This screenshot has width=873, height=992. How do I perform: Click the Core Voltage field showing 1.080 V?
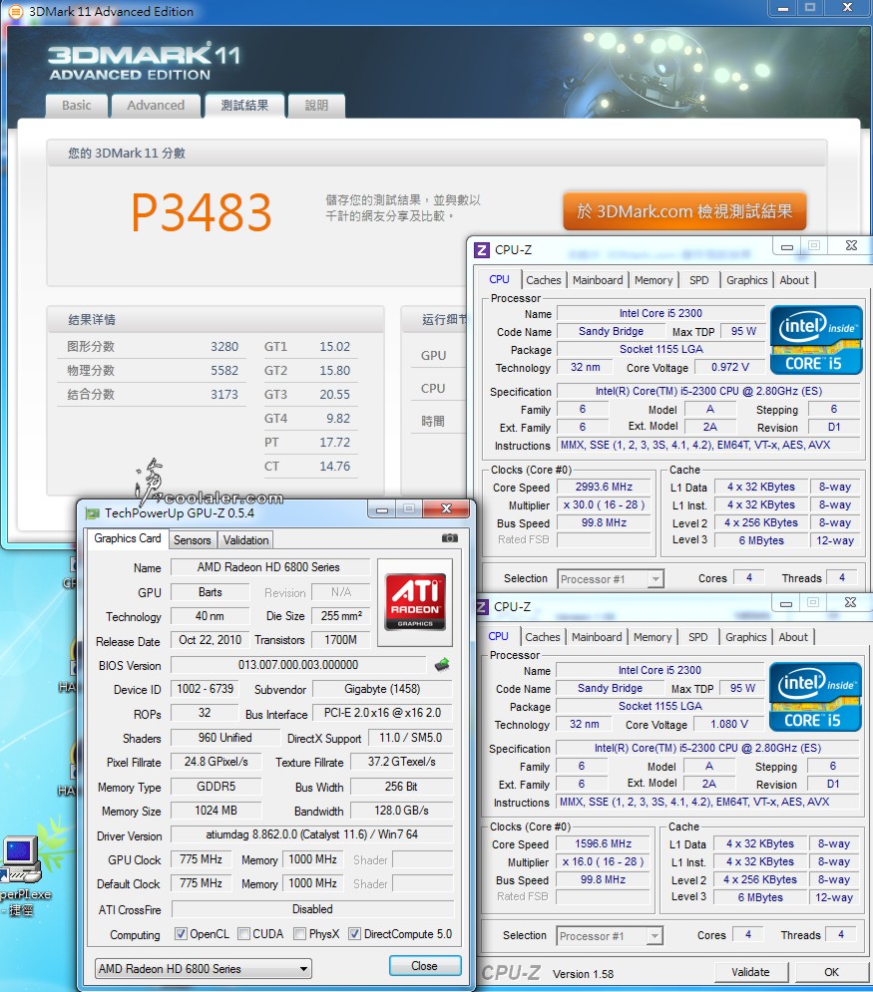(x=728, y=724)
